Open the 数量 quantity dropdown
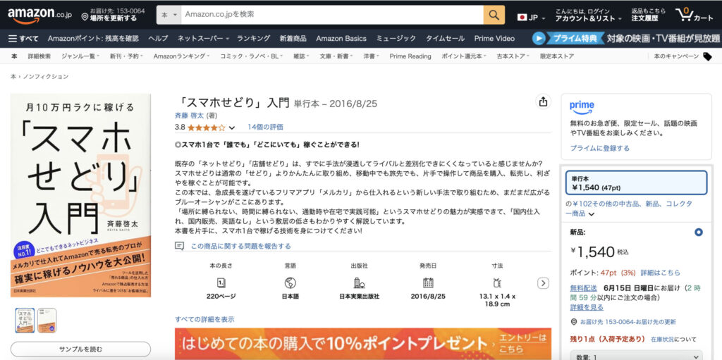 [637, 356]
